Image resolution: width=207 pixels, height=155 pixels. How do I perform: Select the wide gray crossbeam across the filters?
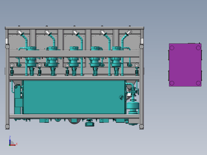[x=74, y=54]
